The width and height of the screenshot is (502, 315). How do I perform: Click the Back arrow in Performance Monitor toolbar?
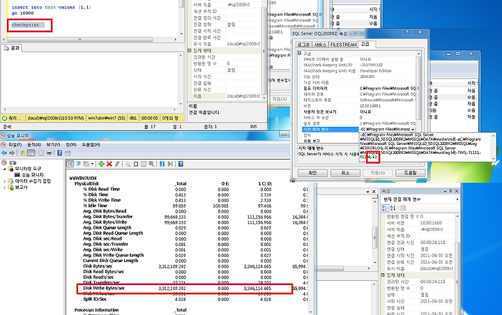coord(4,153)
